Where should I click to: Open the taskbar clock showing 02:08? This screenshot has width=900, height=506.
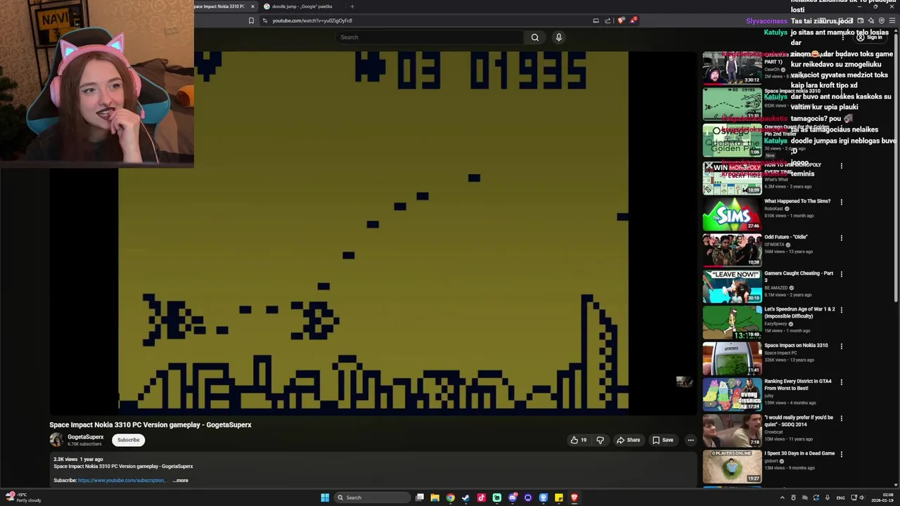pyautogui.click(x=883, y=498)
